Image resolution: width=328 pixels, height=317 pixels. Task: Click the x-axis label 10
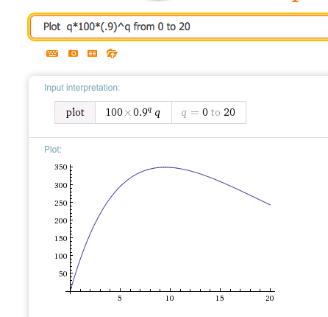[x=170, y=299]
